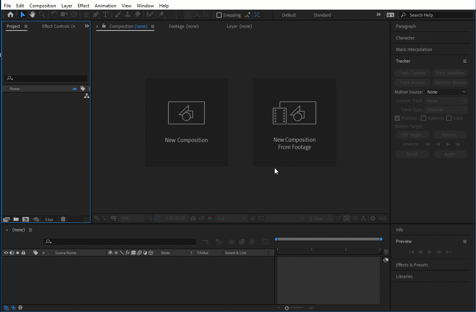Click the Home icon in the toolbar
The width and height of the screenshot is (476, 312).
coord(10,15)
